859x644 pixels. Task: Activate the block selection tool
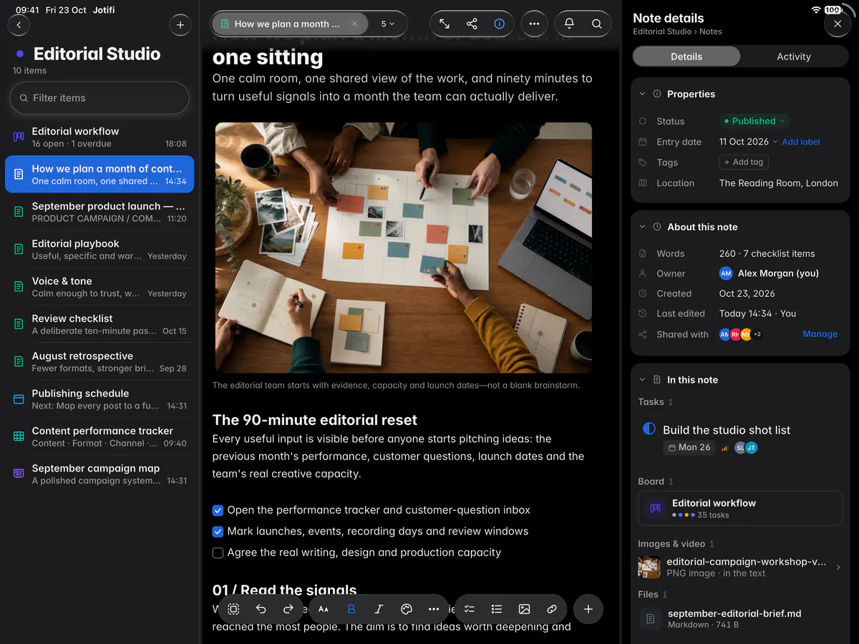pyautogui.click(x=233, y=609)
